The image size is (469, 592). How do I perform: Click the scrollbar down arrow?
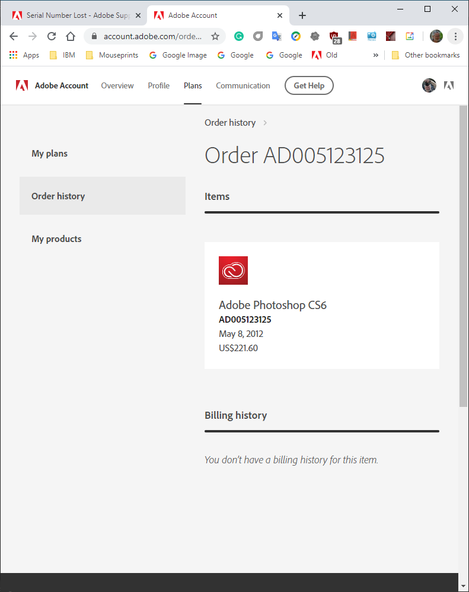click(463, 586)
